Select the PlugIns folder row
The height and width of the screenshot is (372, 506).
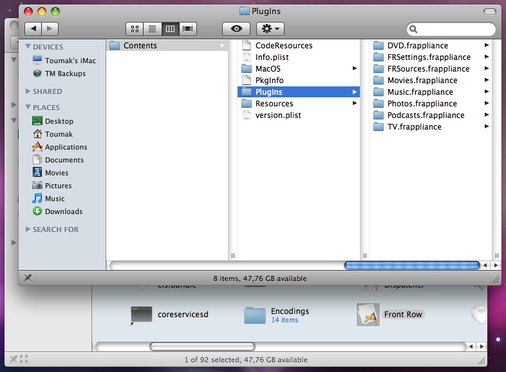tap(299, 92)
